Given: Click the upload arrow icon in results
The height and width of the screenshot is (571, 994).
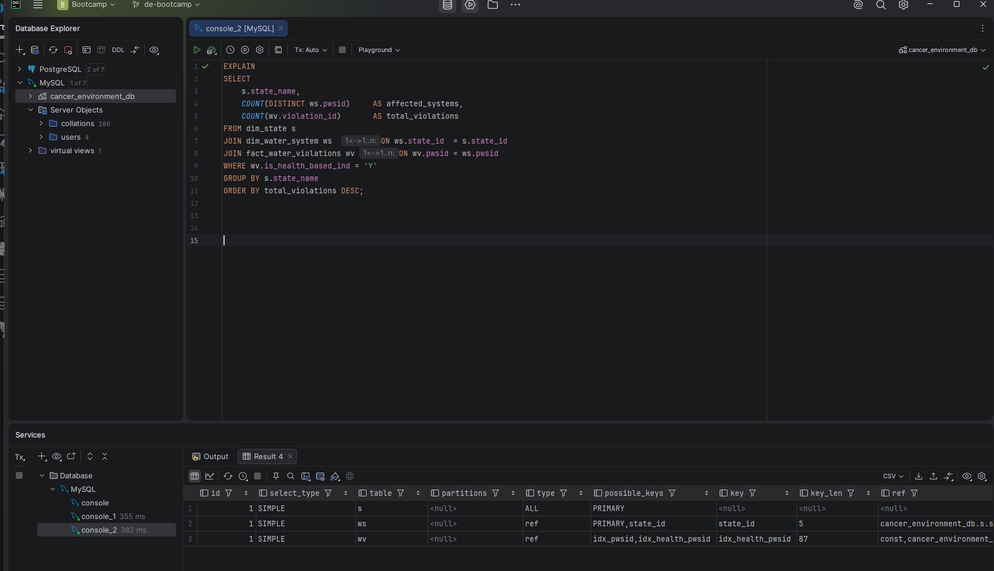Looking at the screenshot, I should click(x=933, y=476).
